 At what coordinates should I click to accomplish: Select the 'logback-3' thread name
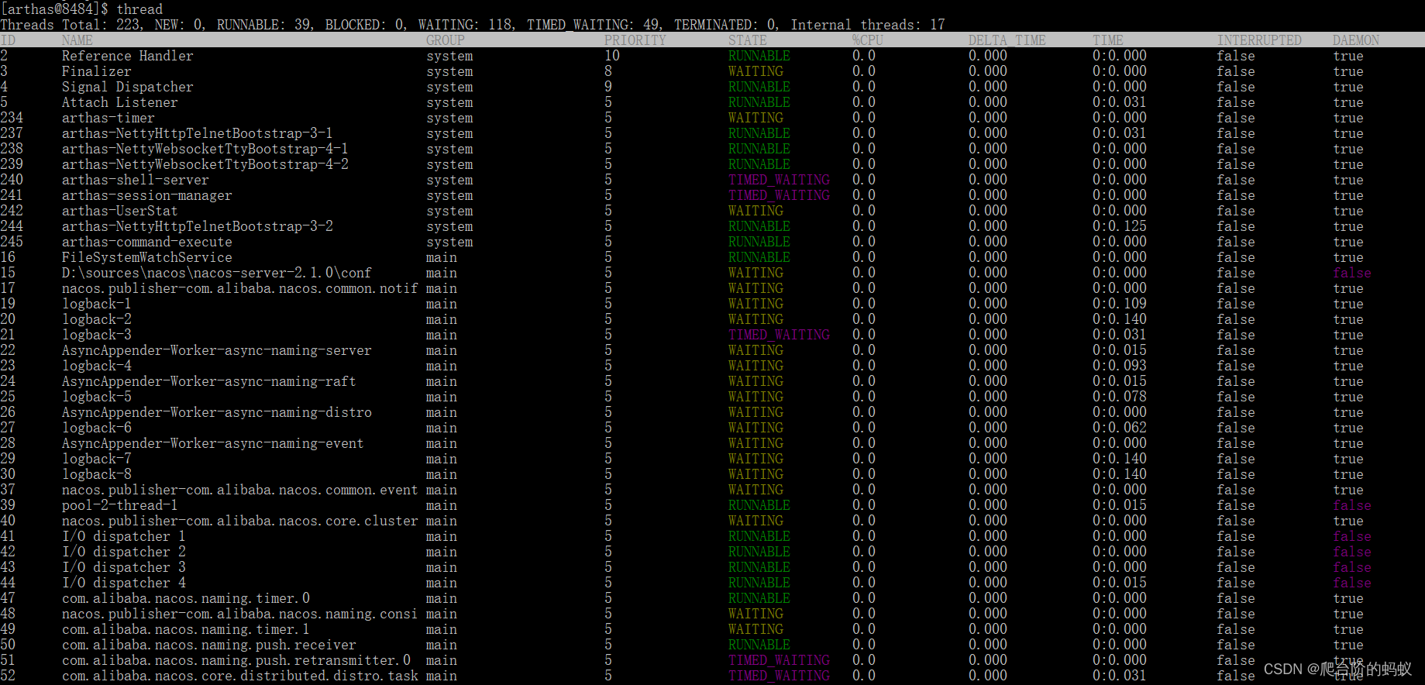[97, 335]
